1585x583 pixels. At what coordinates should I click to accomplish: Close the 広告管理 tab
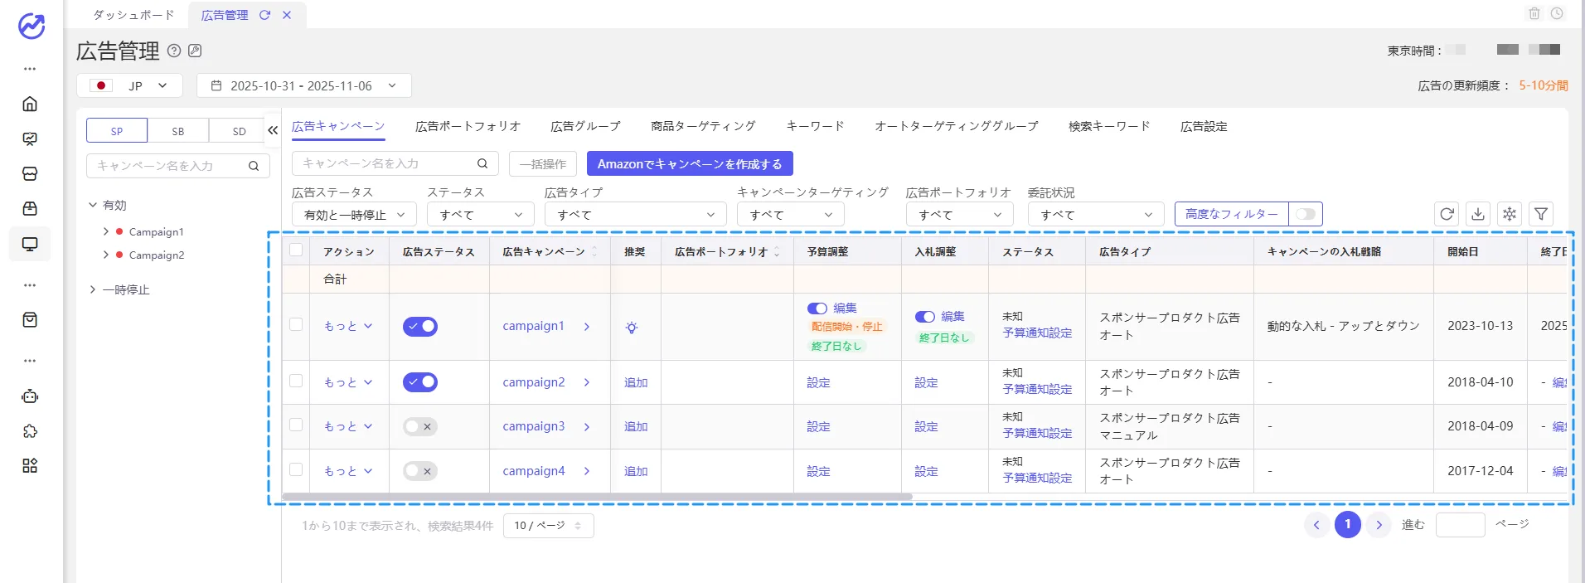click(287, 15)
